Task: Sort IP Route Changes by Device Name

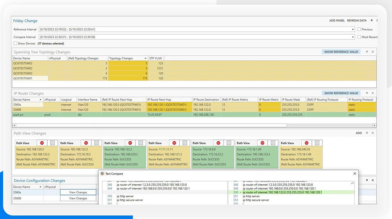Action: (27, 100)
